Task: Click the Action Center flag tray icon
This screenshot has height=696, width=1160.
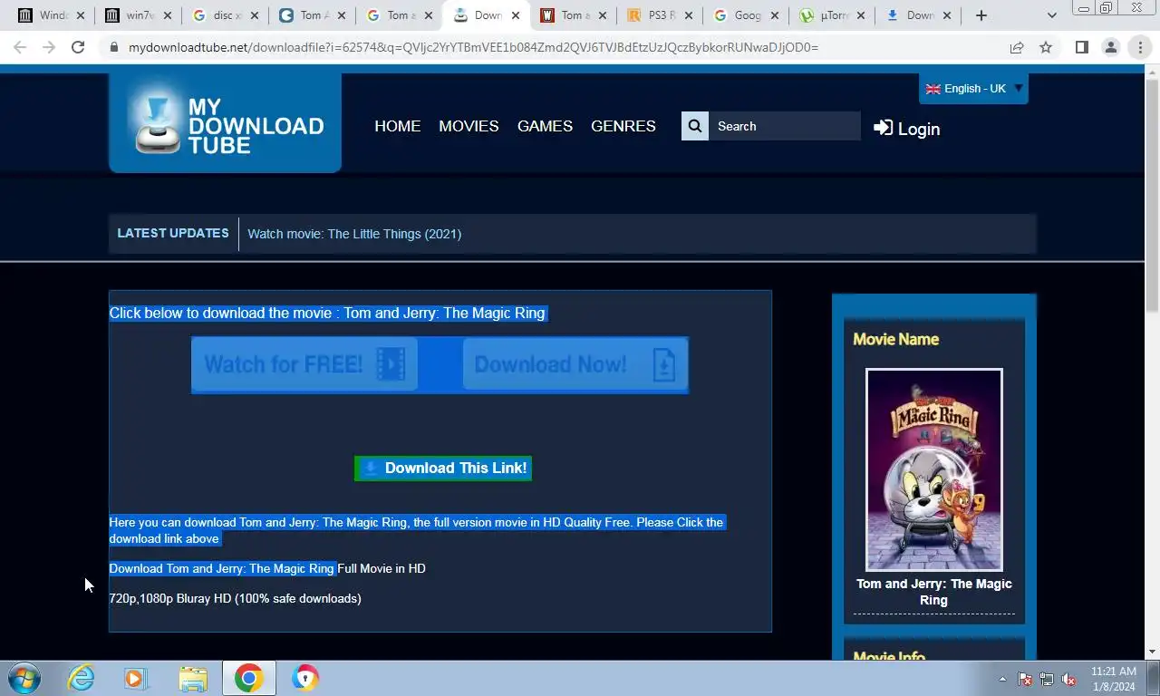Action: click(1025, 679)
